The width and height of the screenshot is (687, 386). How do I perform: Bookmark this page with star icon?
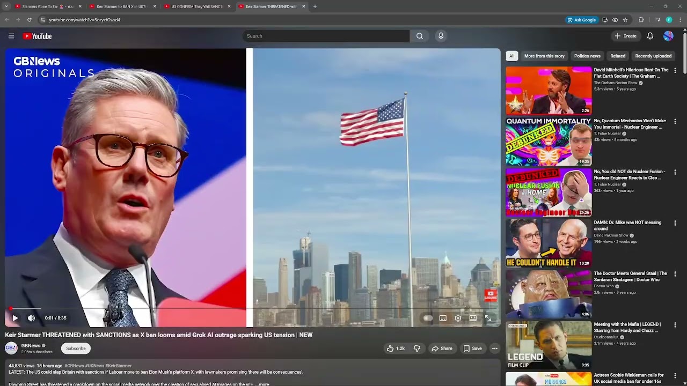(x=625, y=20)
